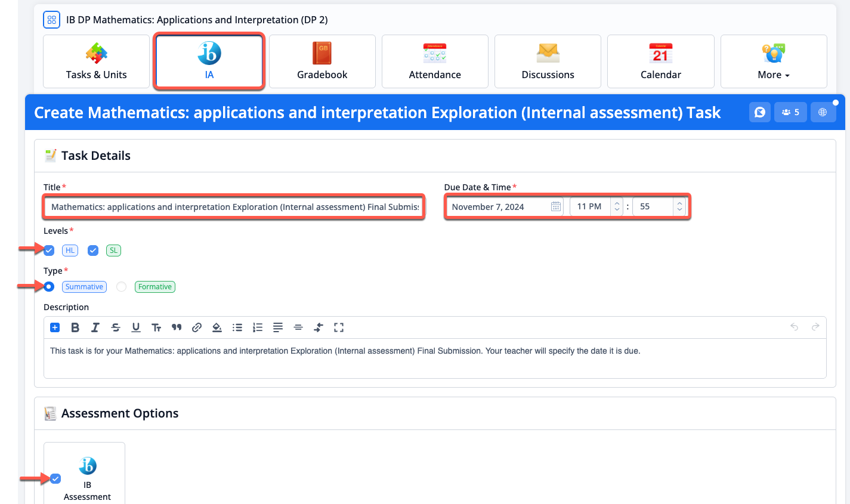Open the calendar picker for due date
Viewport: 850px width, 504px height.
(x=555, y=207)
